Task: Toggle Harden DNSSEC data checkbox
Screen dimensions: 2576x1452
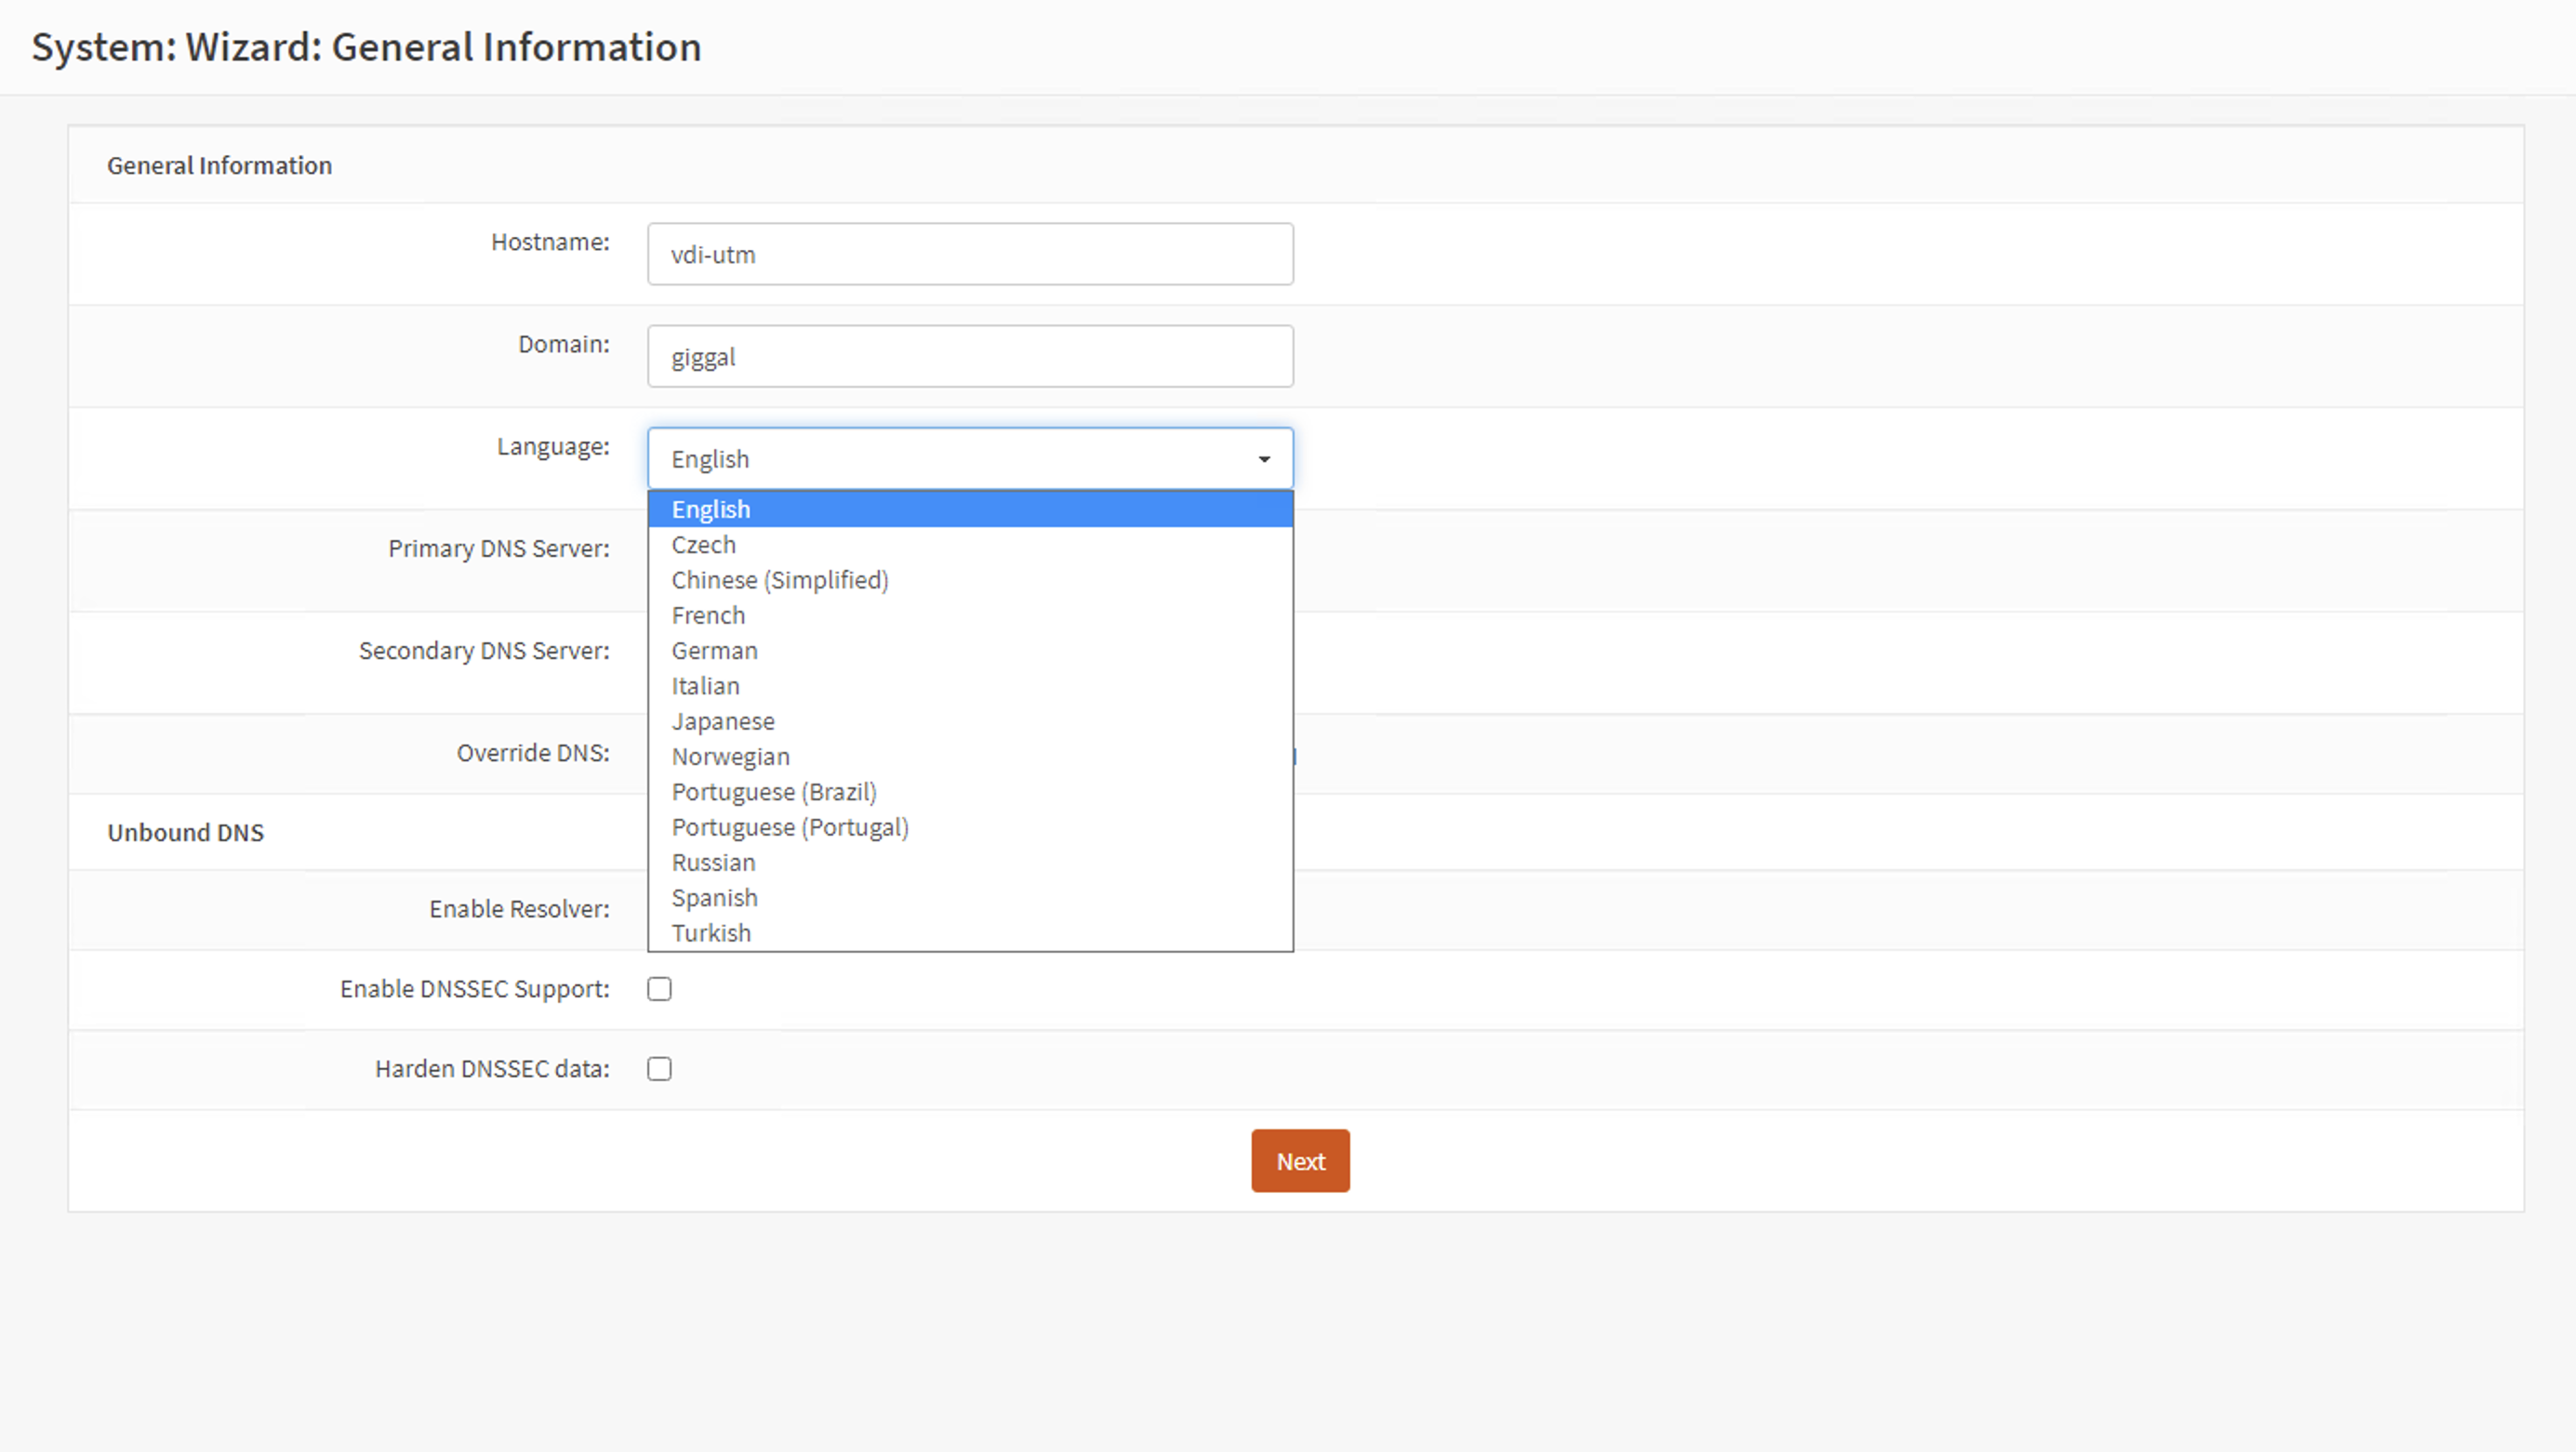Action: coord(659,1069)
